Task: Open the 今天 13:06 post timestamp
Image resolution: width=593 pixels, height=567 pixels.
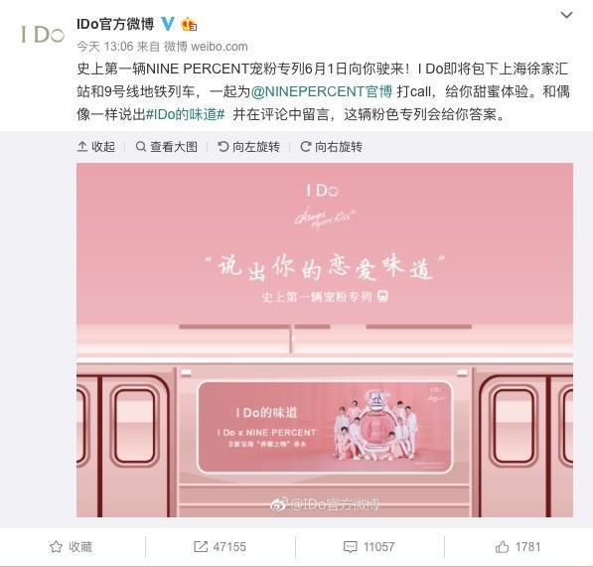Action: 104,47
